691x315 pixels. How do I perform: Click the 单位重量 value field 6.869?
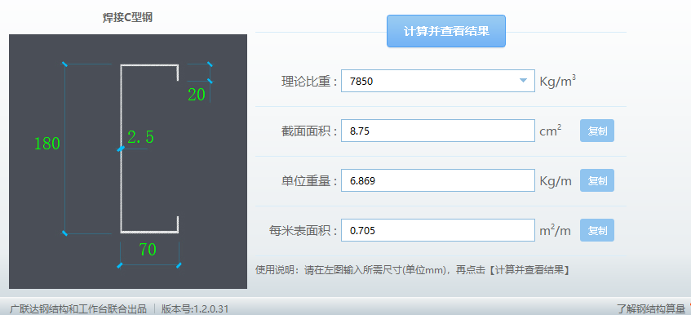438,180
